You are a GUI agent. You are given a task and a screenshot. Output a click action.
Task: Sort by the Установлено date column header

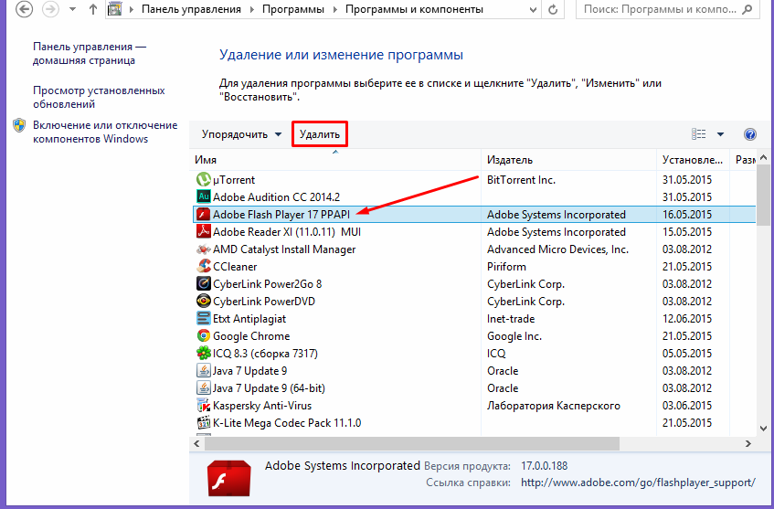point(693,160)
